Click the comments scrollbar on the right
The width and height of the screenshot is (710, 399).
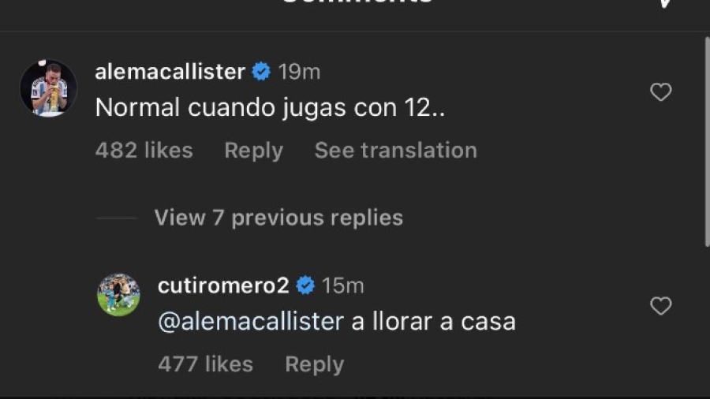(706, 142)
